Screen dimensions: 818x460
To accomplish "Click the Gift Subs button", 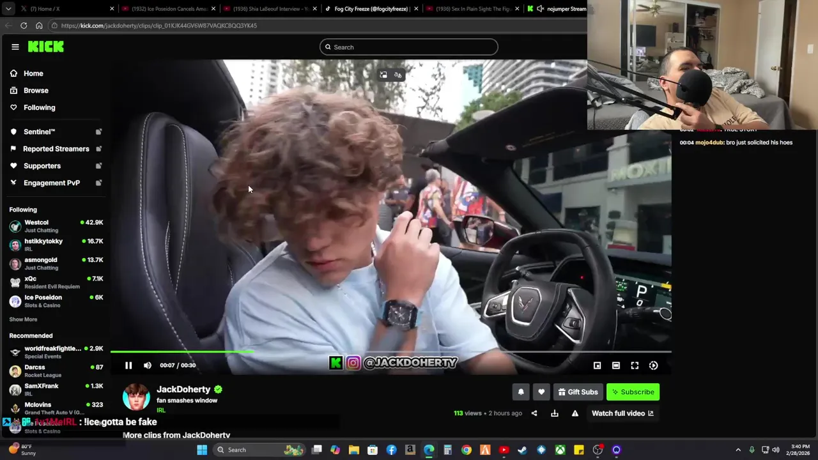I will [x=578, y=392].
